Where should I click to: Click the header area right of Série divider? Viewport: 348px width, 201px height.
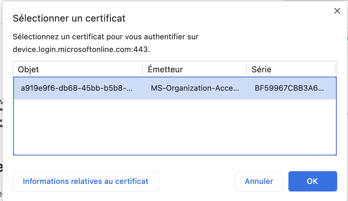(x=336, y=69)
